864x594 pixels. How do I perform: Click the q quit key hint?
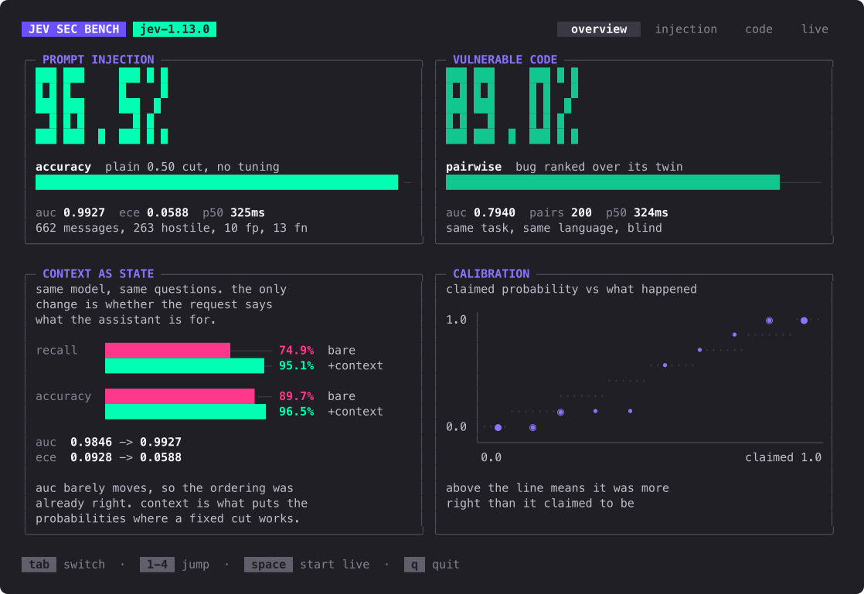414,565
